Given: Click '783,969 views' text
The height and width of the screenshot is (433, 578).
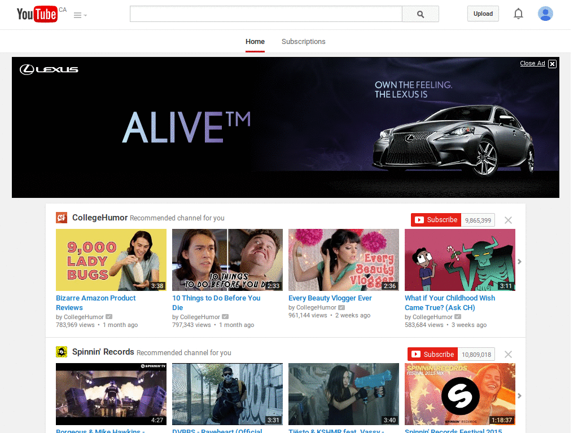Looking at the screenshot, I should [75, 325].
